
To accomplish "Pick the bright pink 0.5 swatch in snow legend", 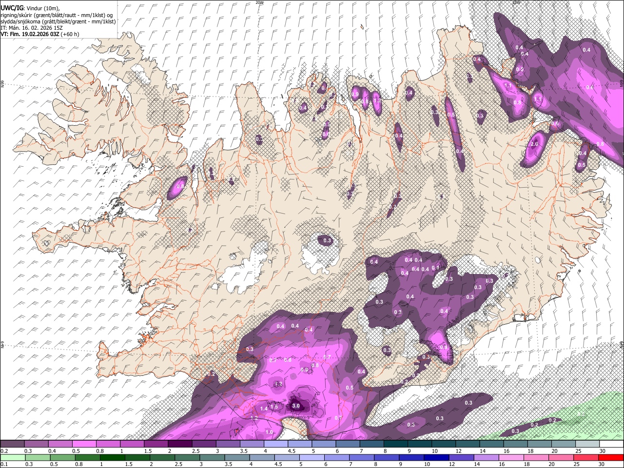I will click(84, 444).
